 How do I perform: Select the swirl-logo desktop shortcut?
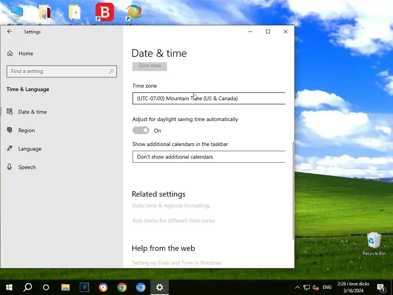click(135, 14)
